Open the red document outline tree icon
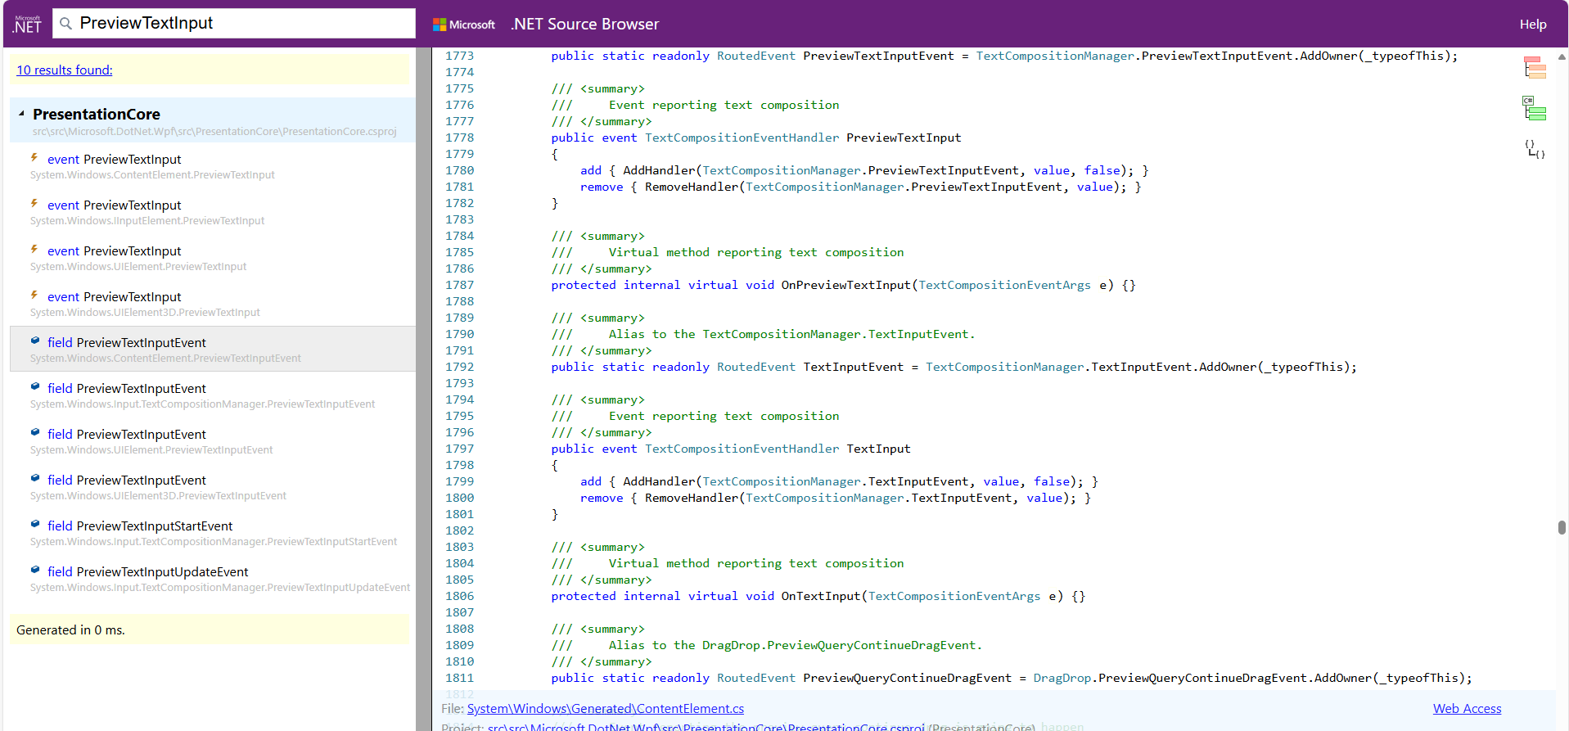 pos(1535,67)
